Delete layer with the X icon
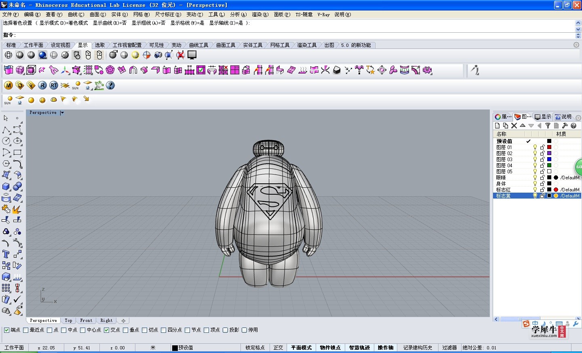The height and width of the screenshot is (353, 582). [x=514, y=126]
